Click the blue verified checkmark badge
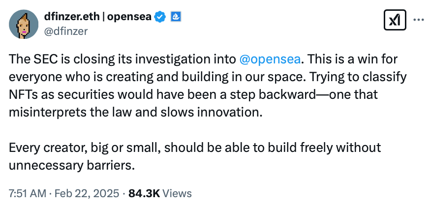The width and height of the screenshot is (429, 207). coord(159,17)
